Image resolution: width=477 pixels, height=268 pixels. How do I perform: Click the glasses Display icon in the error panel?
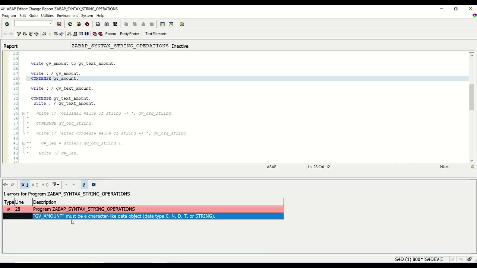tap(6, 185)
